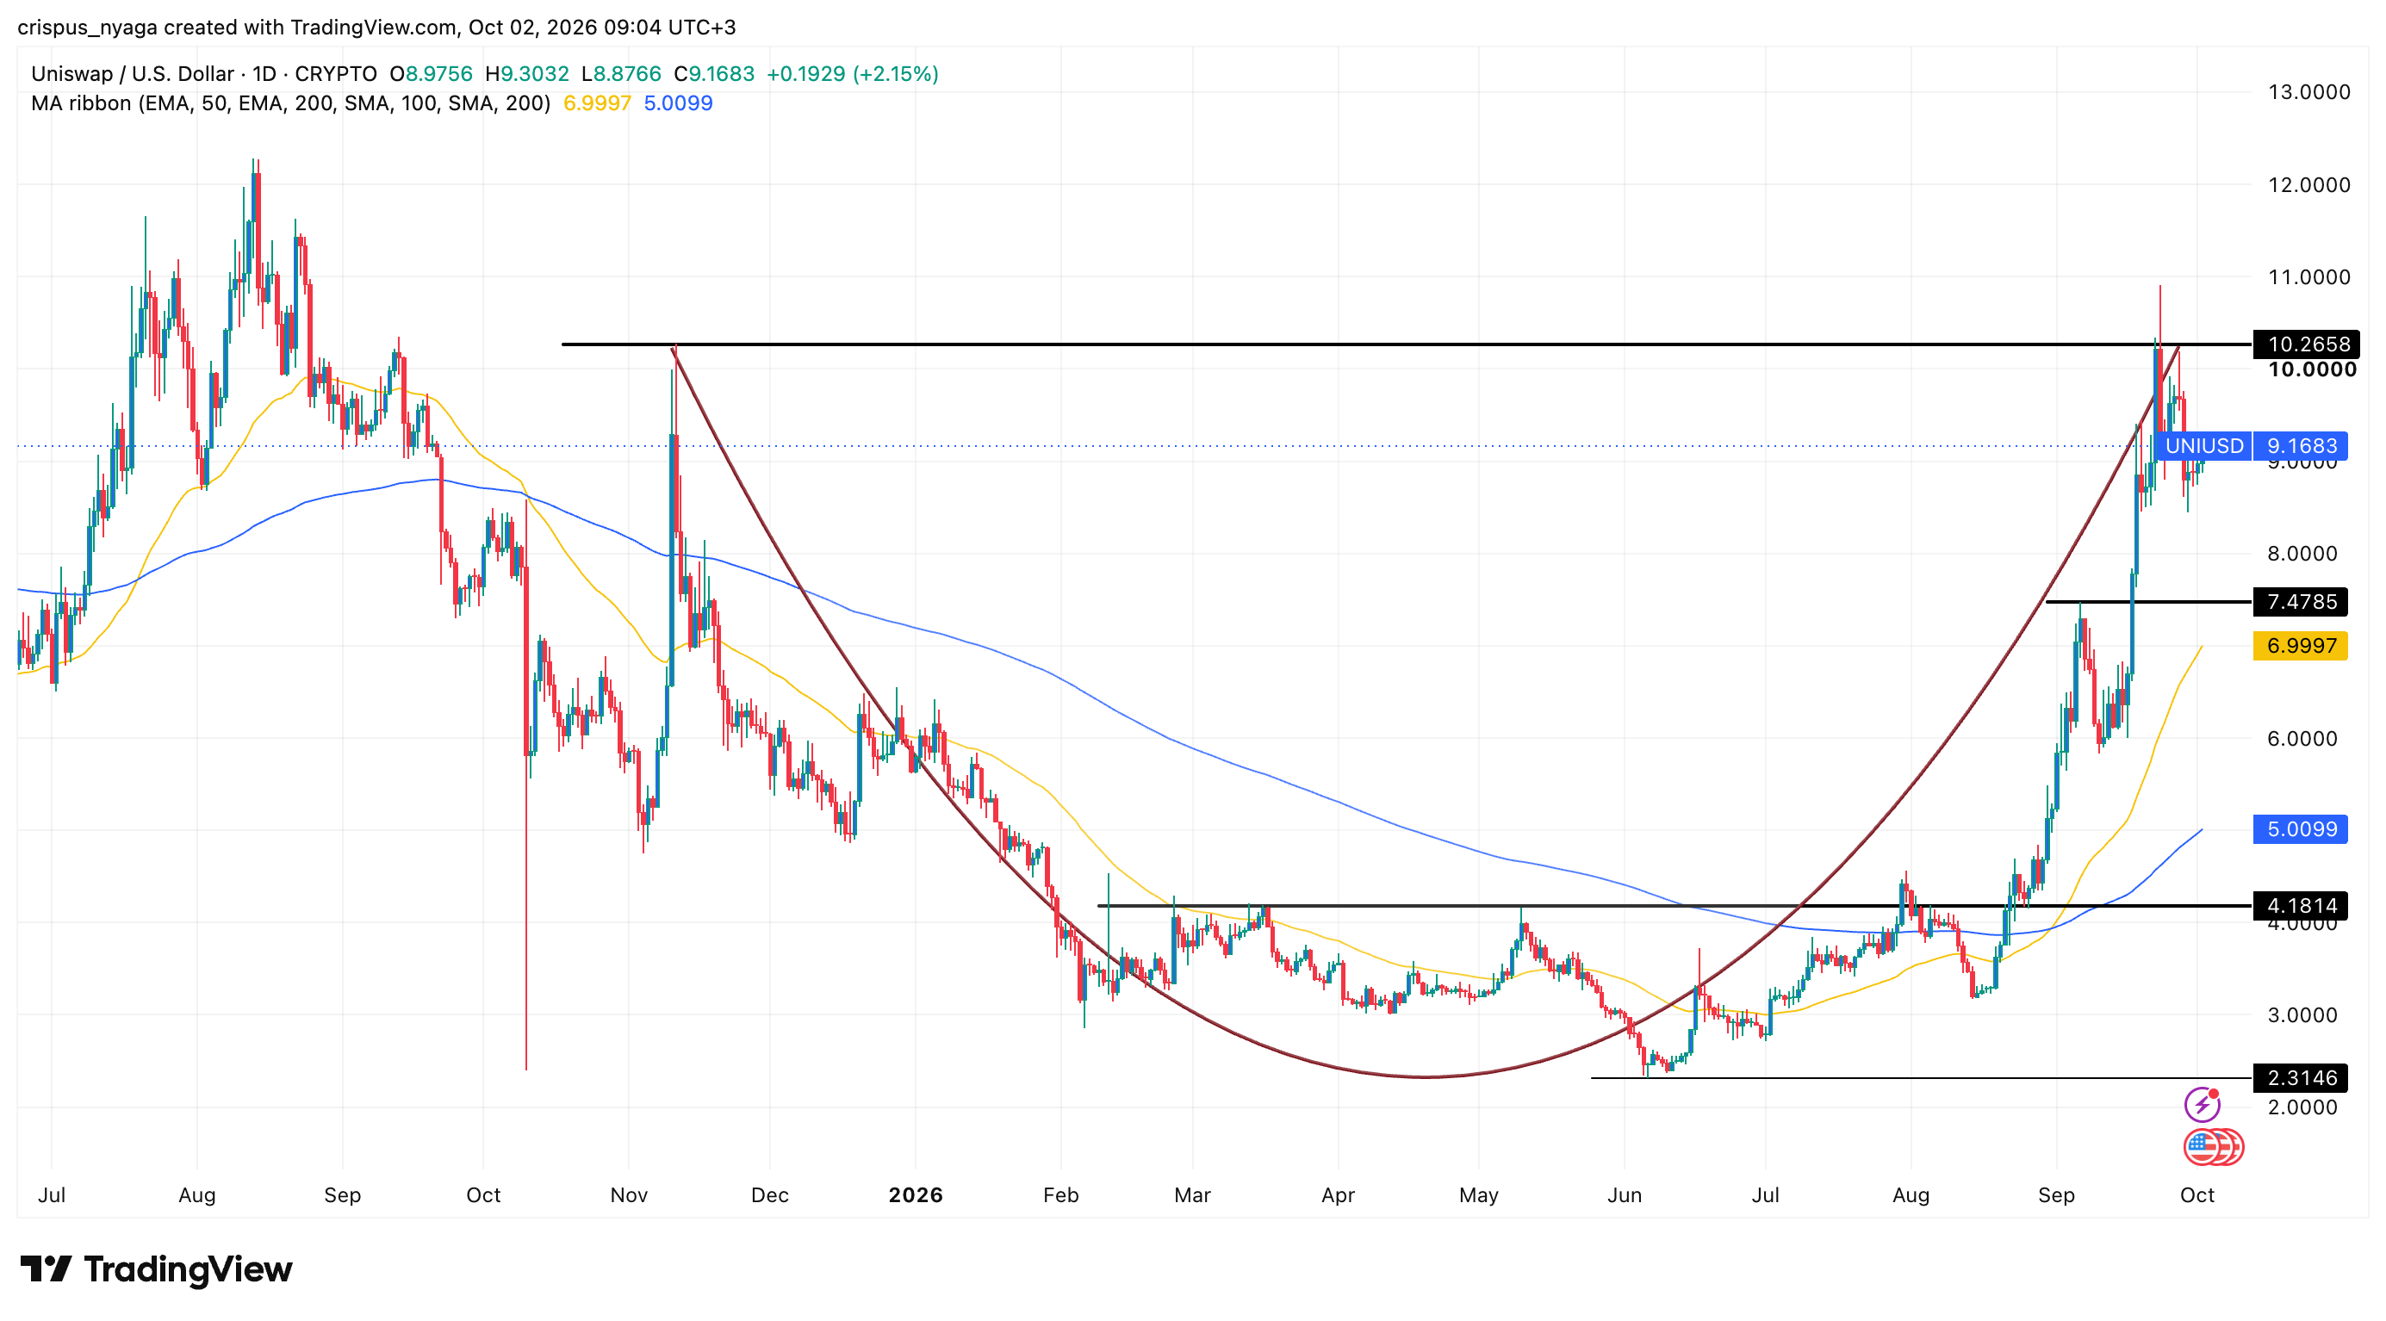Select the Uniswap / U.S. Dollar symbol title
Screen dimensions: 2386x1321
click(204, 74)
